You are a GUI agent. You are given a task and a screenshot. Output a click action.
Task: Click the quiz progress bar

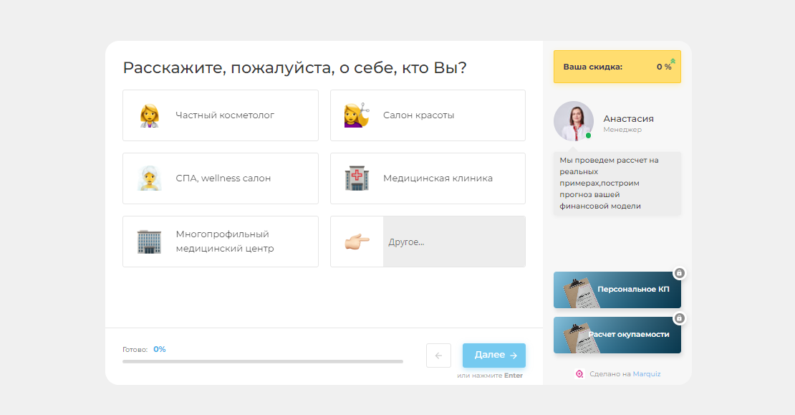(x=263, y=362)
